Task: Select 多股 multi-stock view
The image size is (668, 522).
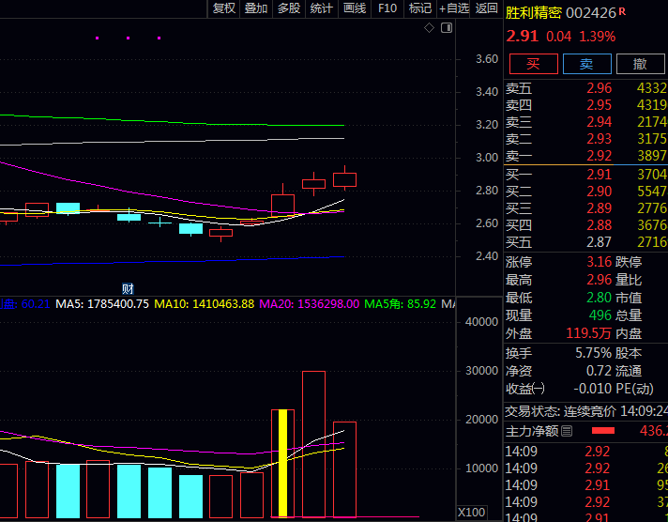Action: (288, 8)
